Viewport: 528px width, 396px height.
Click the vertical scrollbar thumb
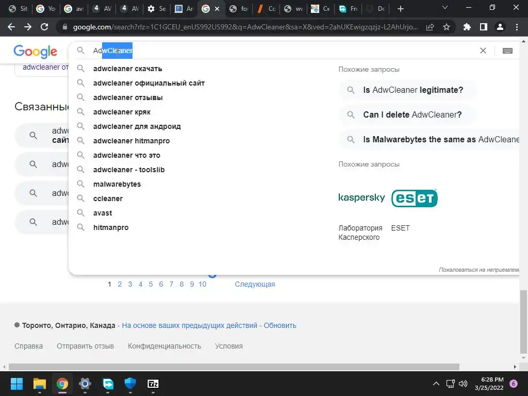coord(523,321)
